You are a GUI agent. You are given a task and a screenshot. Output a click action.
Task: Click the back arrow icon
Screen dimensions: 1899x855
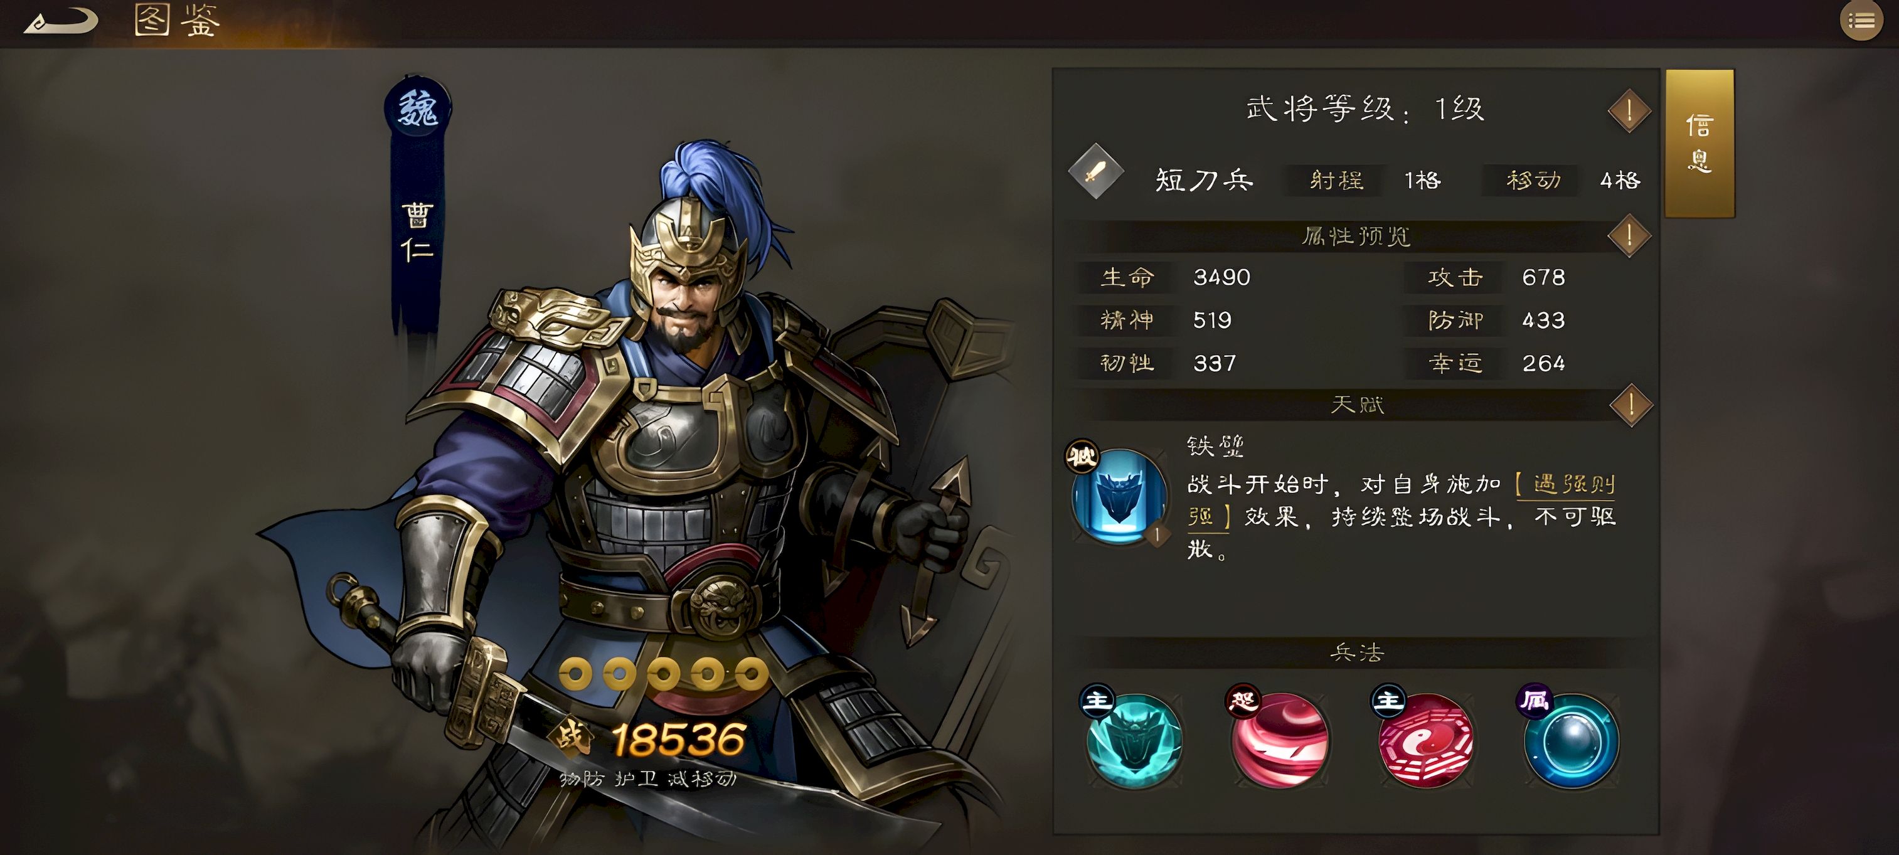(60, 21)
